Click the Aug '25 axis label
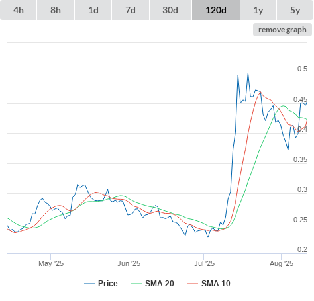 (x=282, y=263)
